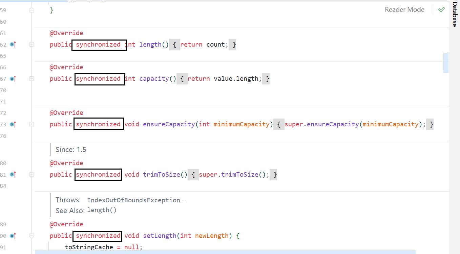Click the green inspections checkmark icon
The image size is (460, 254).
pyautogui.click(x=441, y=9)
